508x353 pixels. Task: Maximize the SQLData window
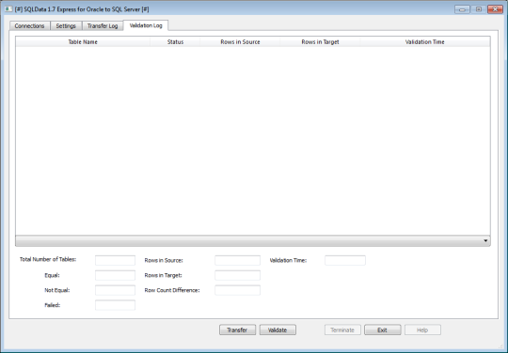click(479, 9)
